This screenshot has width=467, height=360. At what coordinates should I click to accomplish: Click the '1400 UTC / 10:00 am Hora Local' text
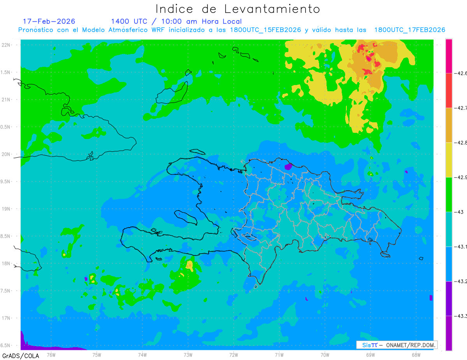tap(176, 22)
